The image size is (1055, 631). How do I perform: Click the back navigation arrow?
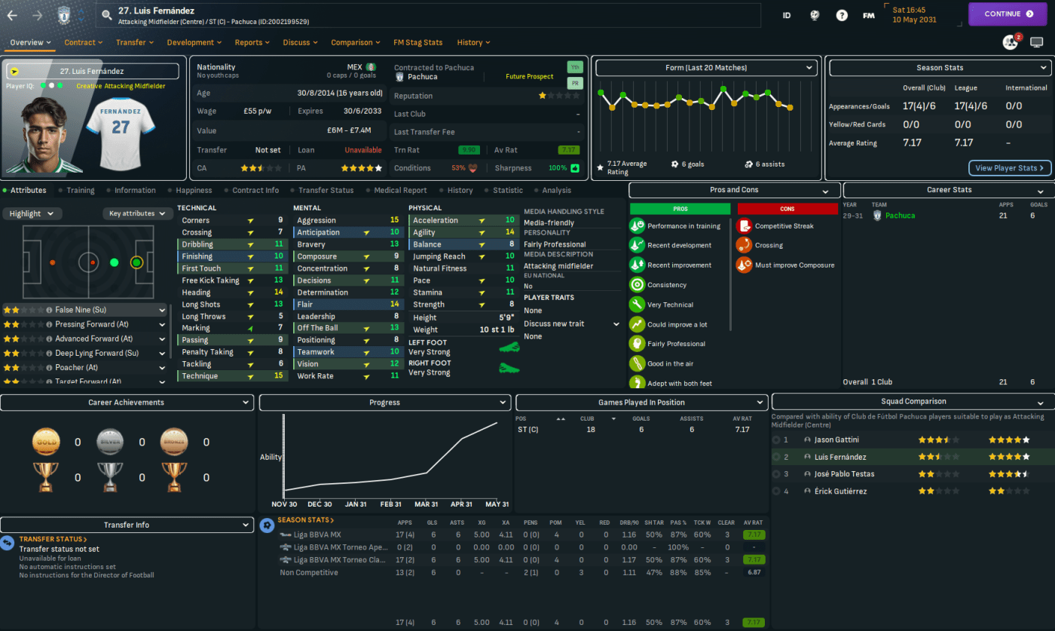point(12,14)
